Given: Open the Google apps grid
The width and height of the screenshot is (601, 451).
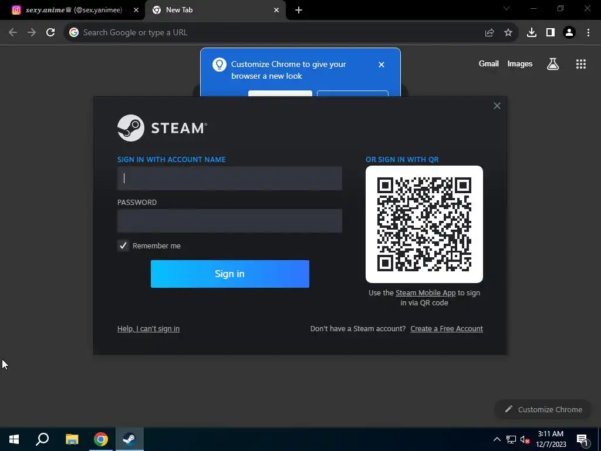Looking at the screenshot, I should (x=581, y=64).
